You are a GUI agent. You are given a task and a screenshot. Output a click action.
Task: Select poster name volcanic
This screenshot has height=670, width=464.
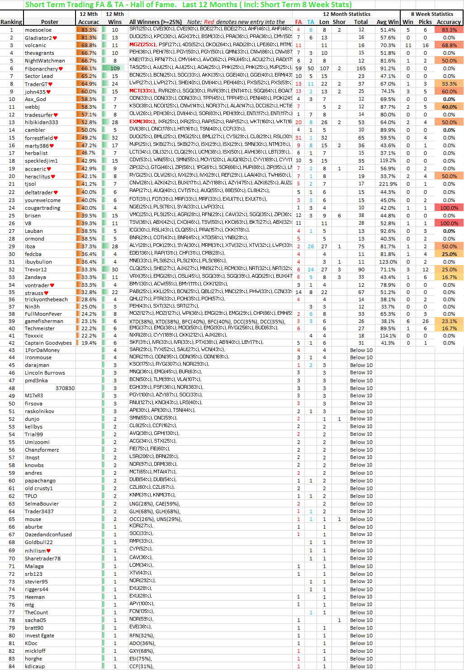(35, 45)
